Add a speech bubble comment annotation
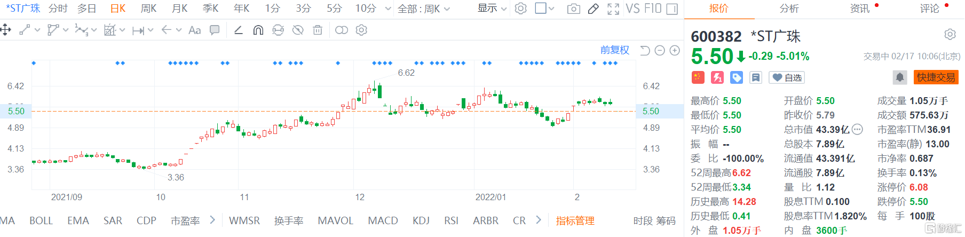This screenshot has width=965, height=237. [215, 30]
